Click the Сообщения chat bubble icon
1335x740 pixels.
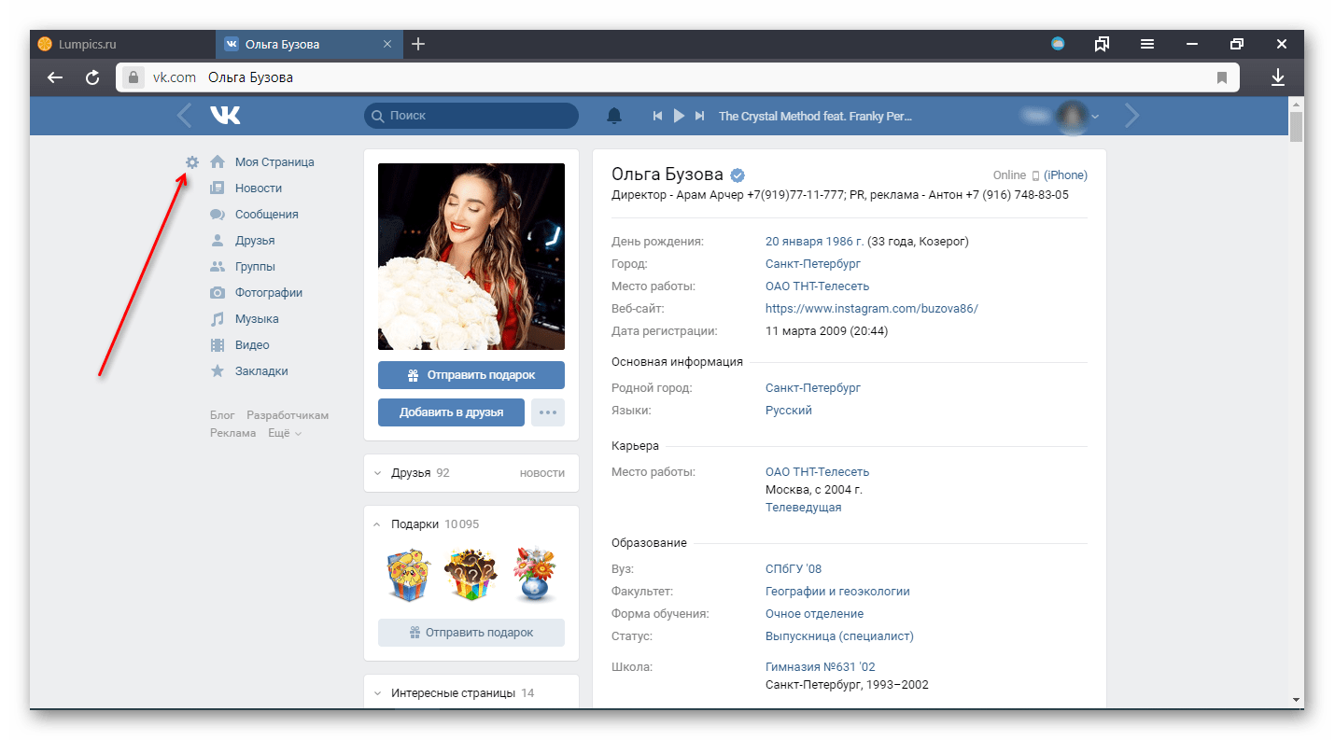218,214
